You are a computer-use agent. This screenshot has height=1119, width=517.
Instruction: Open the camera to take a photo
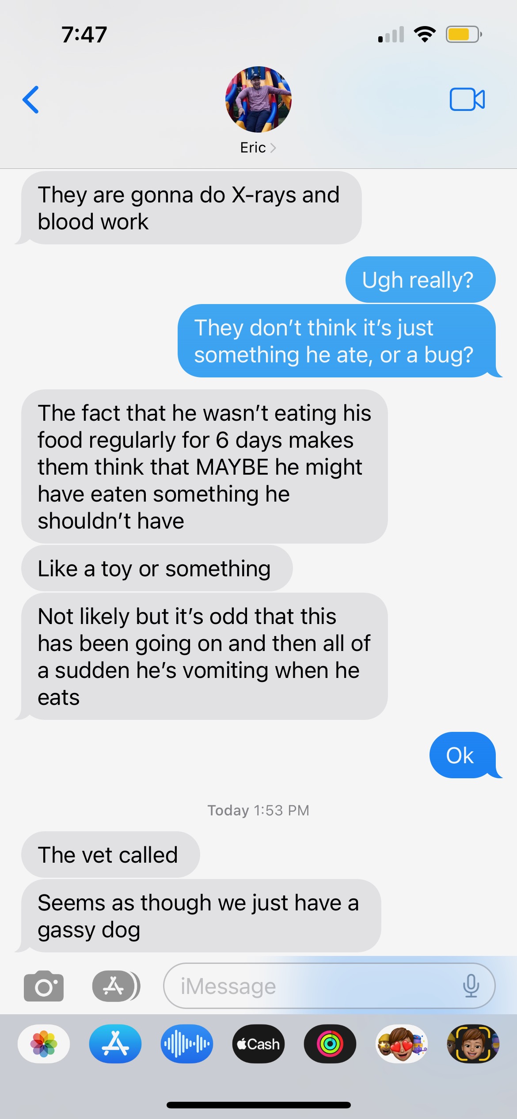[x=44, y=986]
